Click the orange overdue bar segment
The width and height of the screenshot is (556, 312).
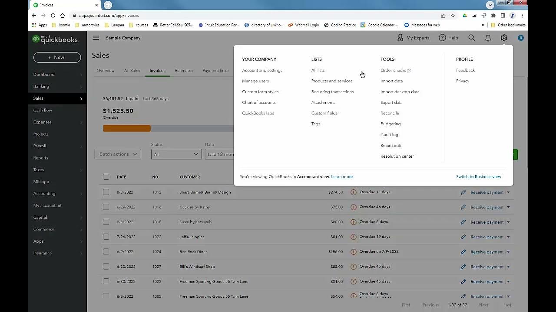[127, 128]
